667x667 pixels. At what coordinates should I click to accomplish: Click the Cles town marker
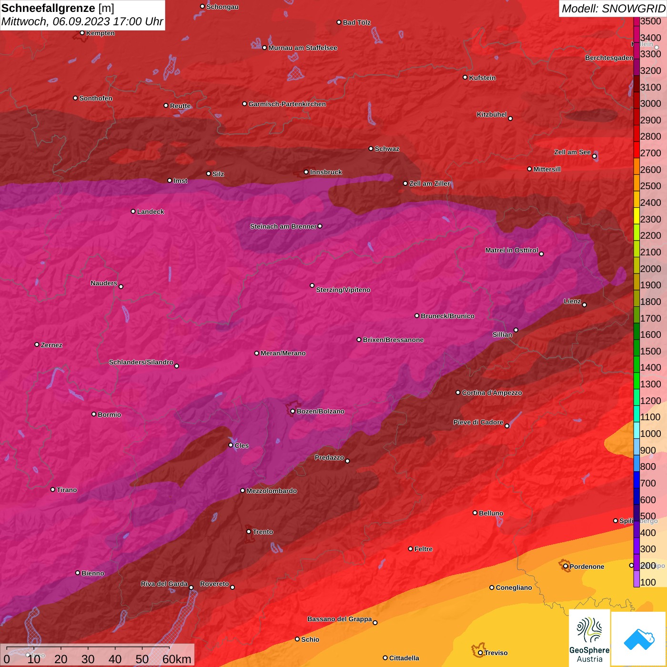[x=231, y=445]
